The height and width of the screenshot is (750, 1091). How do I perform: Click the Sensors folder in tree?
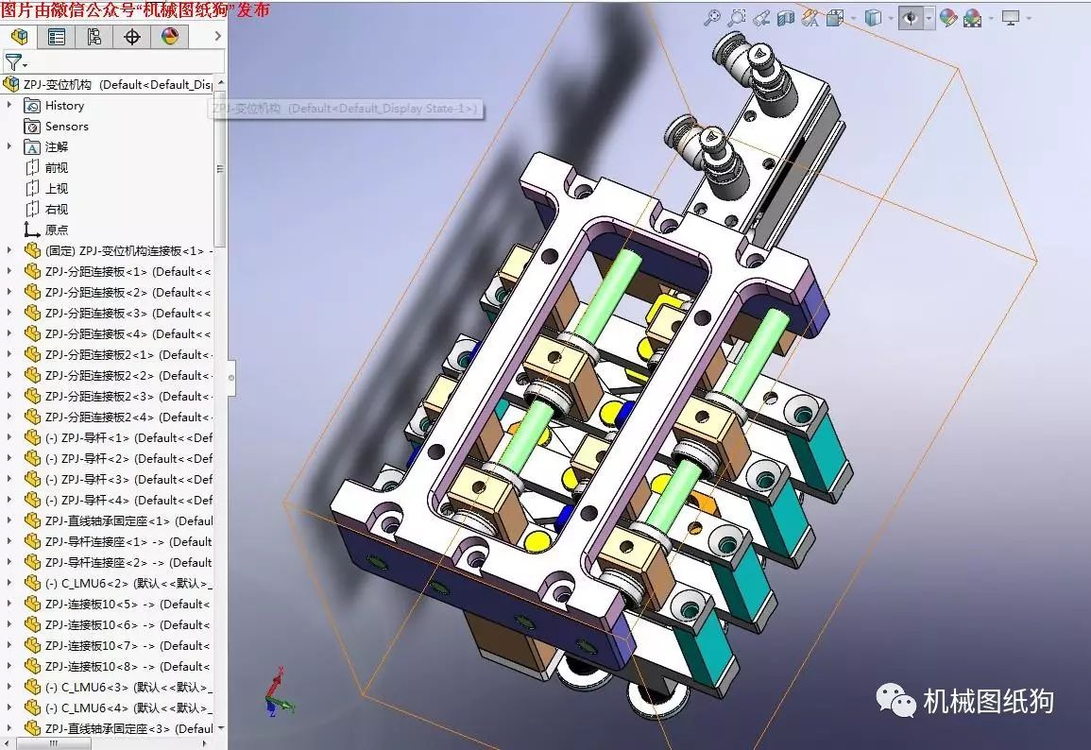(x=66, y=126)
